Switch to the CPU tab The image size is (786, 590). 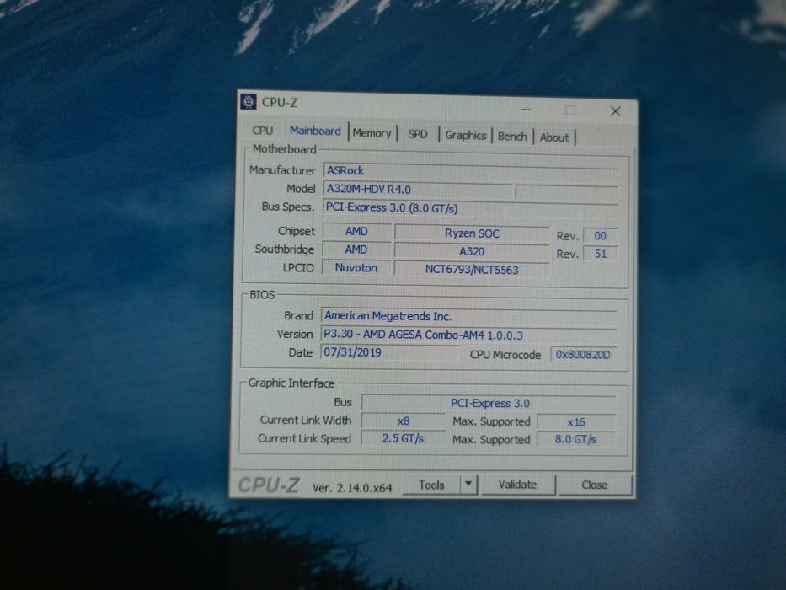(263, 131)
